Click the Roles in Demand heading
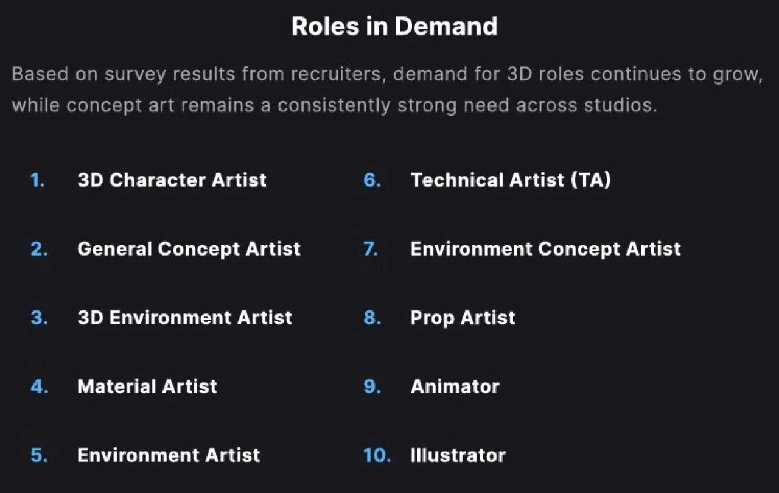The height and width of the screenshot is (493, 779). pyautogui.click(x=394, y=27)
